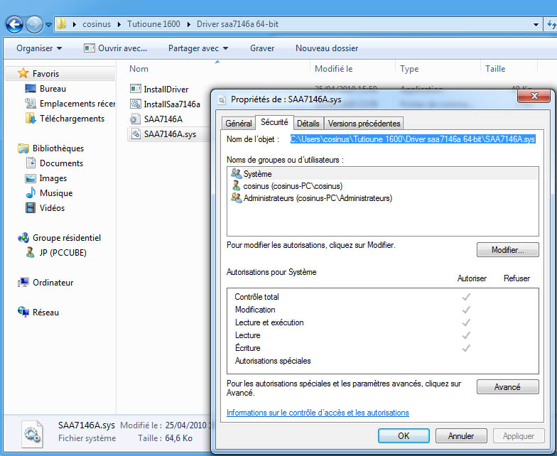Image resolution: width=557 pixels, height=456 pixels.
Task: Open Réseau in navigation pane
Action: point(23,313)
